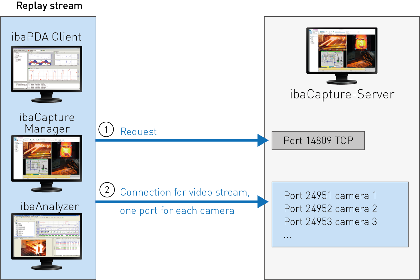Select Port 24953 camera 3 entry
The width and height of the screenshot is (420, 280).
click(330, 222)
